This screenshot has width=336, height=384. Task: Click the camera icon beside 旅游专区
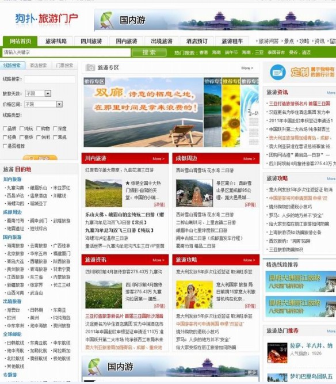click(x=90, y=67)
